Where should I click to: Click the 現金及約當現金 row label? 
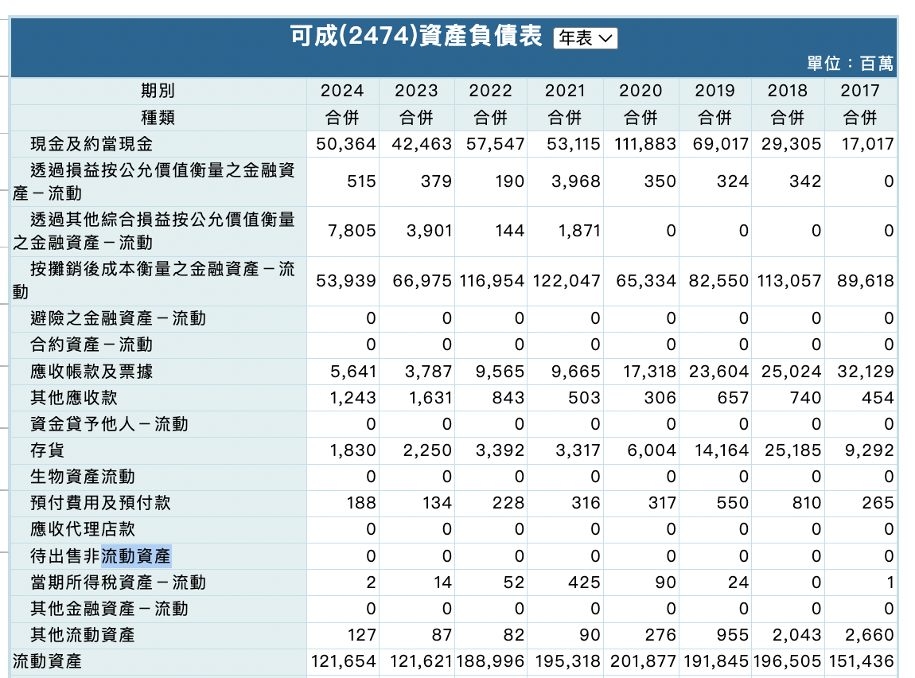(91, 144)
